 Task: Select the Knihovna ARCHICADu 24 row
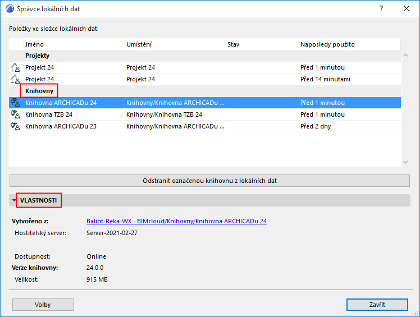pos(205,103)
